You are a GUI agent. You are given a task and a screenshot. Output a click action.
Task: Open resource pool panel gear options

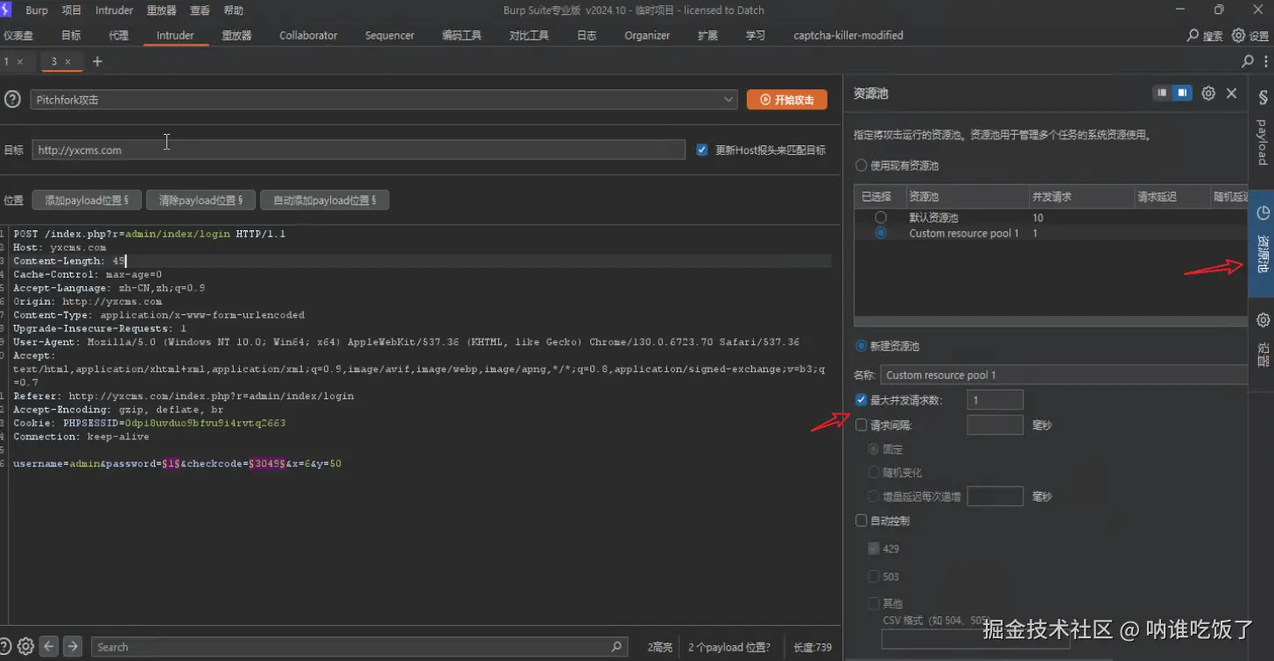coord(1208,93)
